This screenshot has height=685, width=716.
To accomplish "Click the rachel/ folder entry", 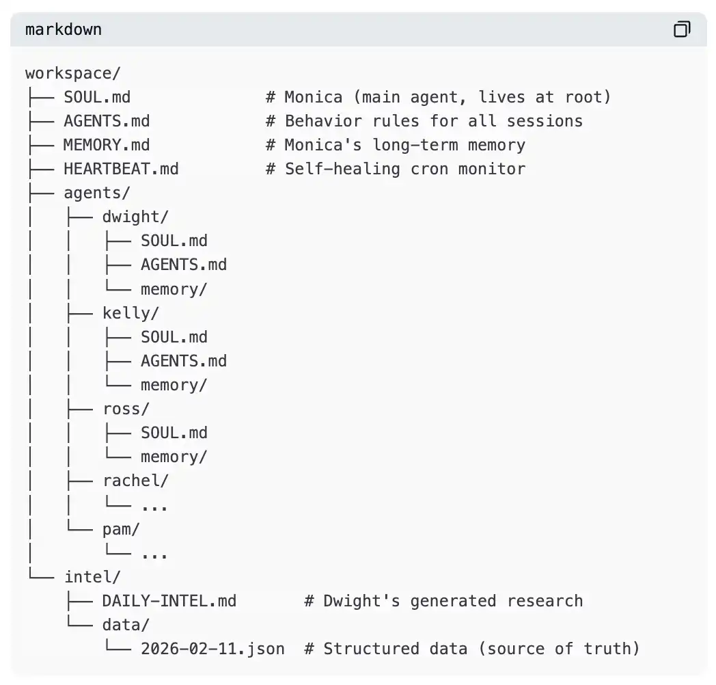I will tap(135, 481).
